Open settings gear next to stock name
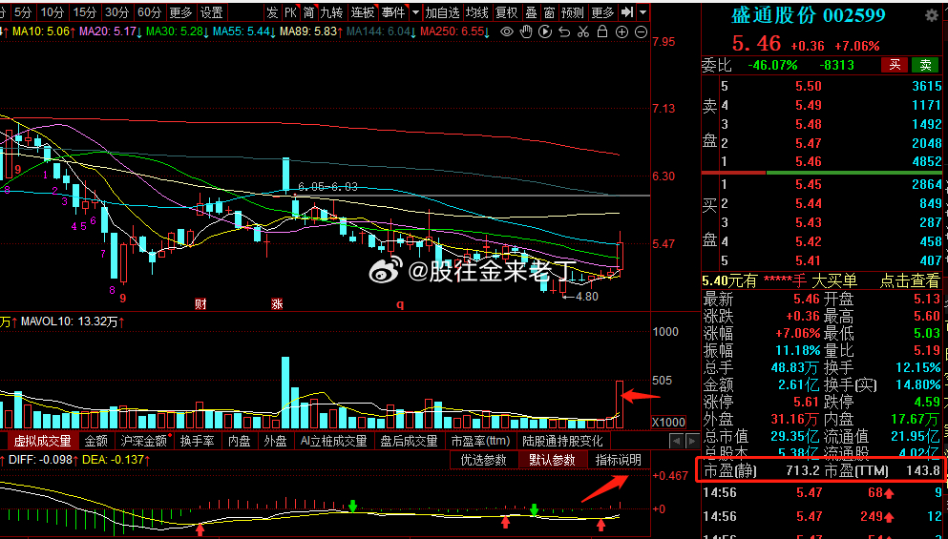This screenshot has height=539, width=948. (932, 16)
